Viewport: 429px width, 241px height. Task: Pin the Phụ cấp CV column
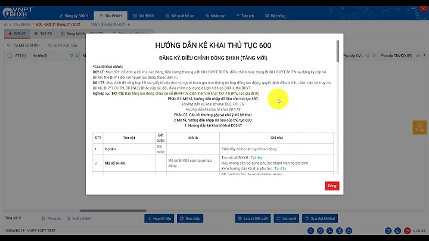point(374,55)
